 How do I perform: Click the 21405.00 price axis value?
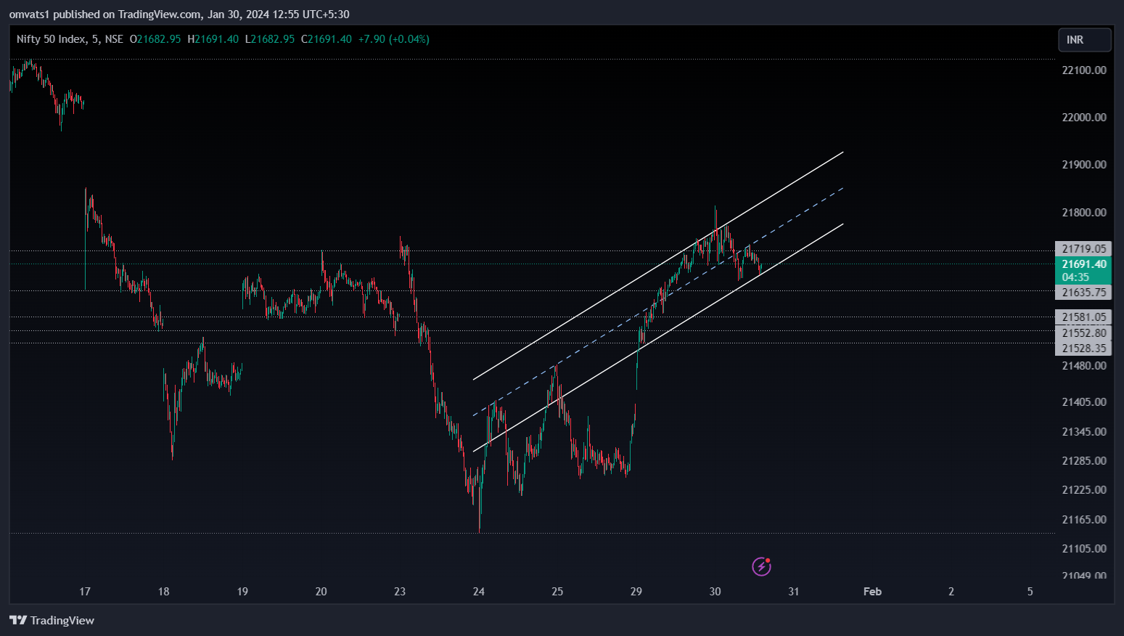click(1084, 402)
